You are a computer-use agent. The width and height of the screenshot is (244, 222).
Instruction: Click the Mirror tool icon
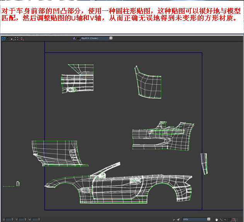pyautogui.click(x=22, y=38)
